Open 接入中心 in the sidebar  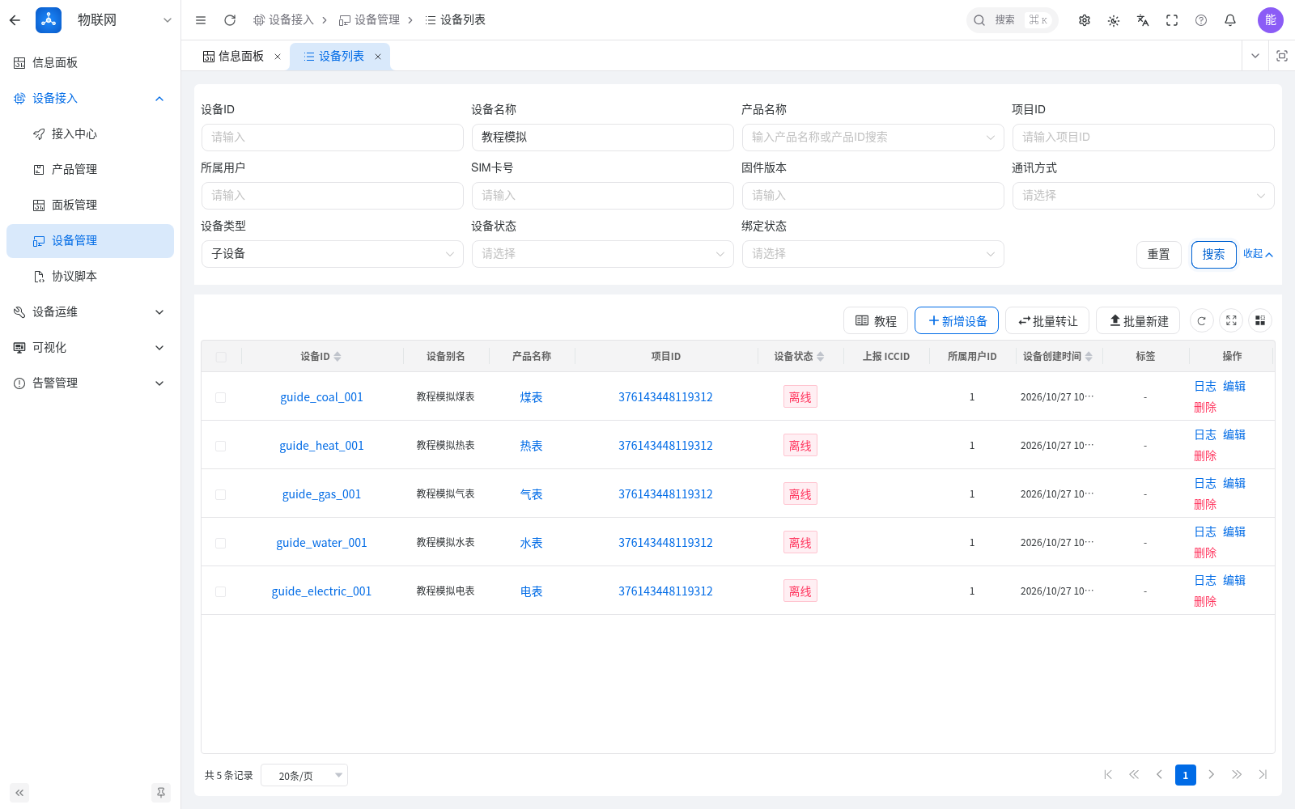click(90, 134)
